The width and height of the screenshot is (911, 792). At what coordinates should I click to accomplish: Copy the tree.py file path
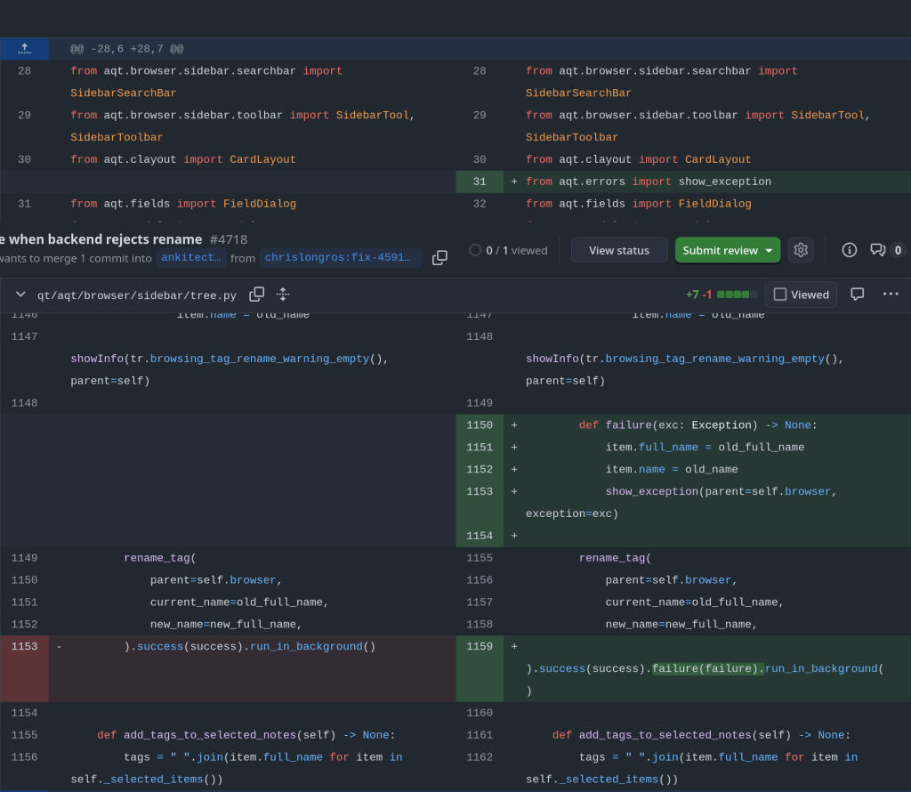(x=256, y=295)
